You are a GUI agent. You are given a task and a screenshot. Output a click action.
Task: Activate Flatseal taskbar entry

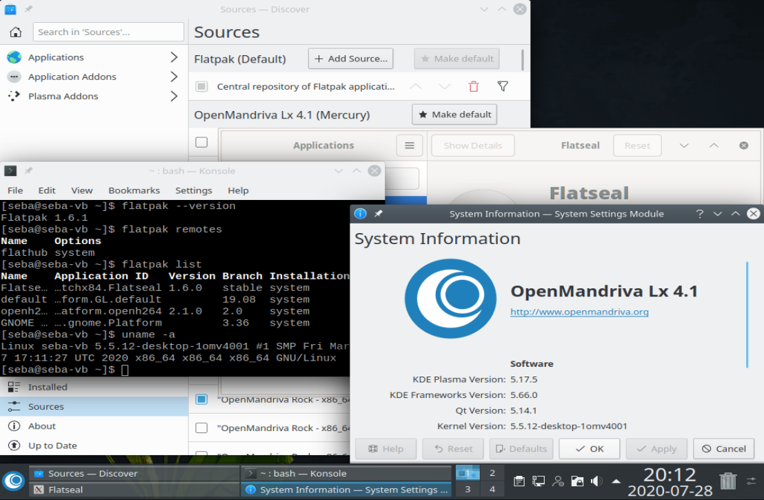click(x=134, y=490)
